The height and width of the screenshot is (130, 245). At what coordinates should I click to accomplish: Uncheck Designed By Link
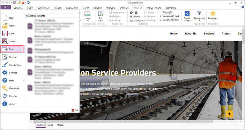coord(161,20)
